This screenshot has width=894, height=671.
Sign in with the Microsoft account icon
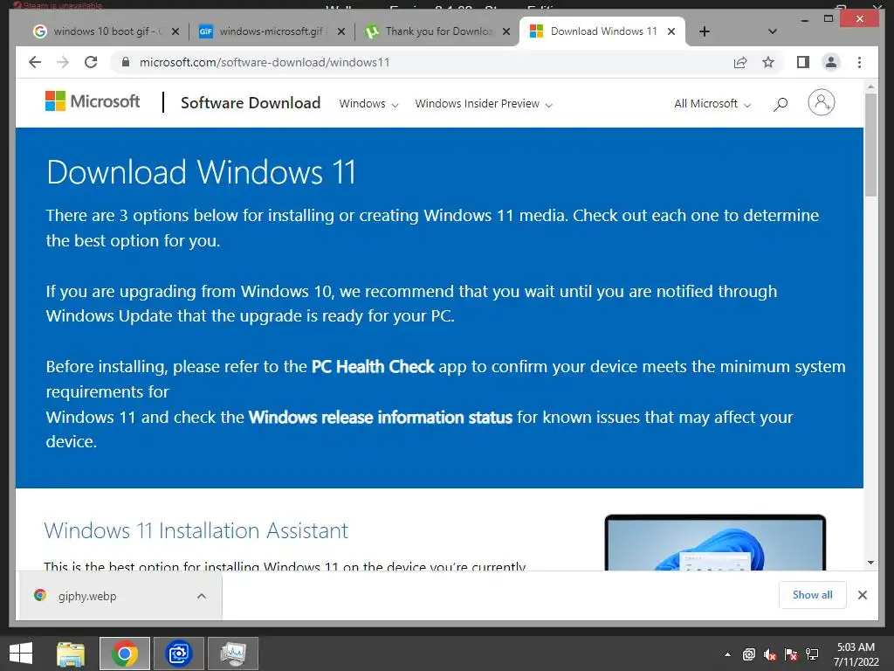point(821,103)
